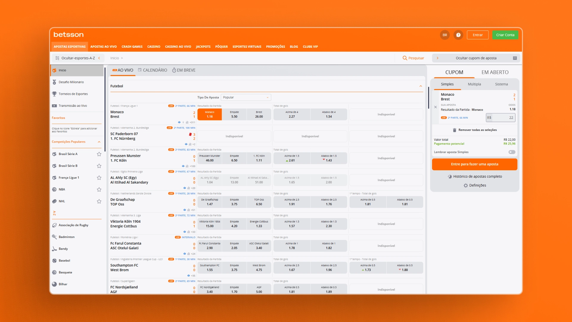Screen dimensions: 572x322
Task: Switch to the Calendário tab
Action: coord(152,70)
